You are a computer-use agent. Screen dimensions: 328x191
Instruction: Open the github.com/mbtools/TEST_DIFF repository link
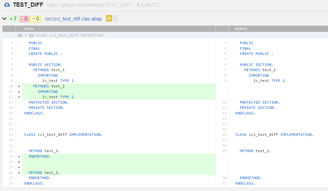[89, 5]
